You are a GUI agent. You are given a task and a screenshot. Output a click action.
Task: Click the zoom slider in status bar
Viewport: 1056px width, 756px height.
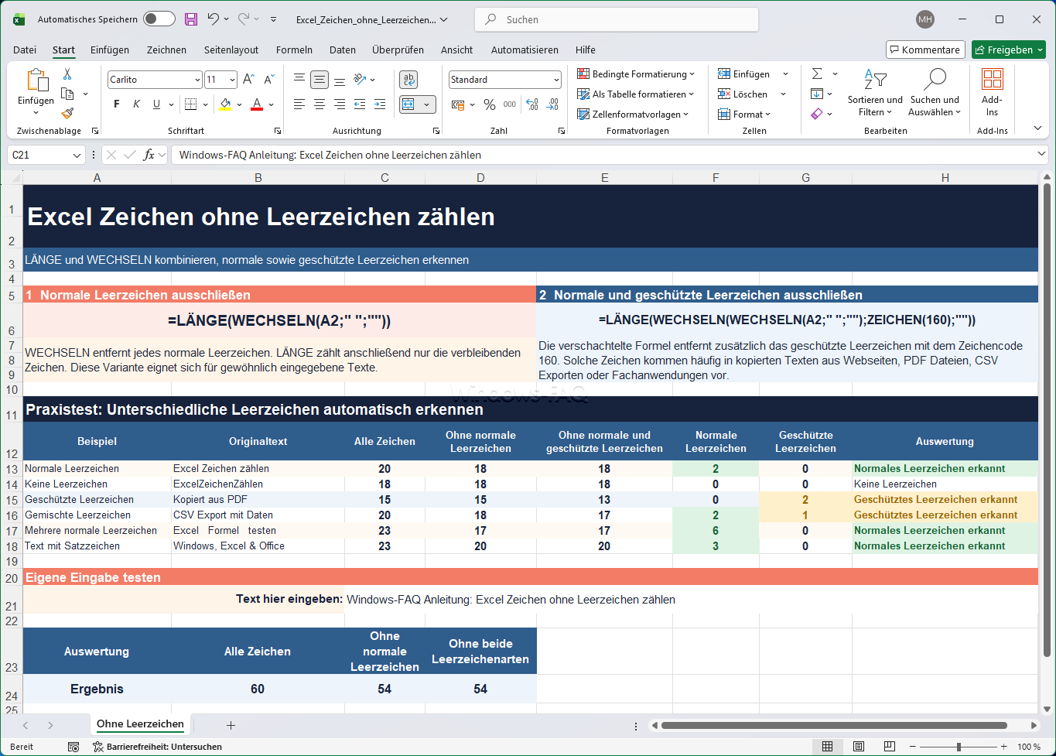(x=959, y=747)
